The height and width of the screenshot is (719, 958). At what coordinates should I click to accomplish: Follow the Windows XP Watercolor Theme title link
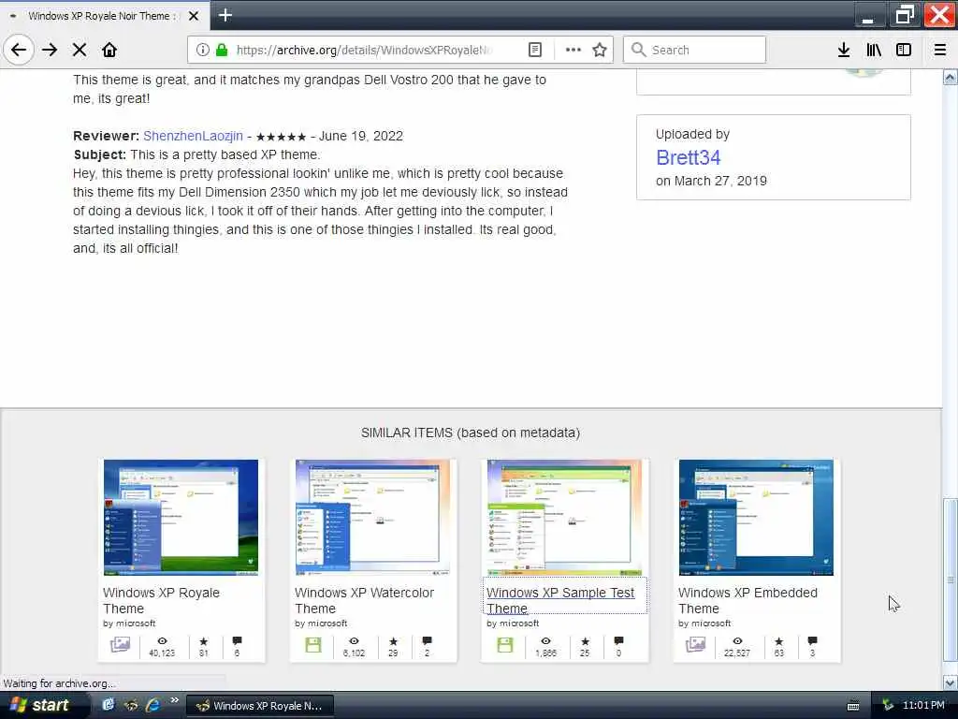point(364,600)
